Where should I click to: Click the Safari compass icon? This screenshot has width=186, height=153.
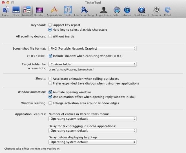click(117, 11)
